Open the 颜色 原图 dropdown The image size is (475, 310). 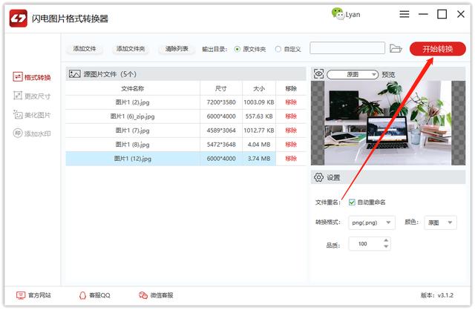coord(442,222)
